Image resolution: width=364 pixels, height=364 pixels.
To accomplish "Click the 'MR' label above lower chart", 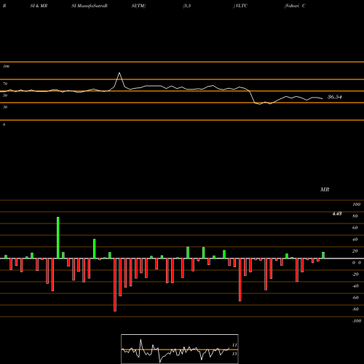I will pyautogui.click(x=325, y=189).
